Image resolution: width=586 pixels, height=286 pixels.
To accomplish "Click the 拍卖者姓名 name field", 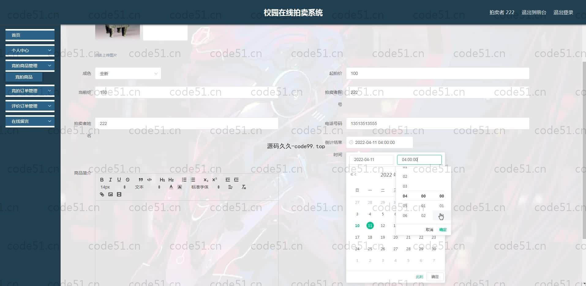I will tap(186, 123).
